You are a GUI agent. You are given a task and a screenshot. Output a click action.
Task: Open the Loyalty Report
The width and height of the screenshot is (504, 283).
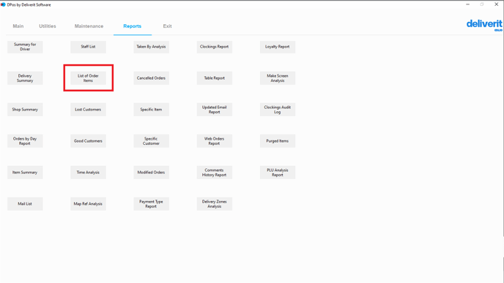coord(278,47)
